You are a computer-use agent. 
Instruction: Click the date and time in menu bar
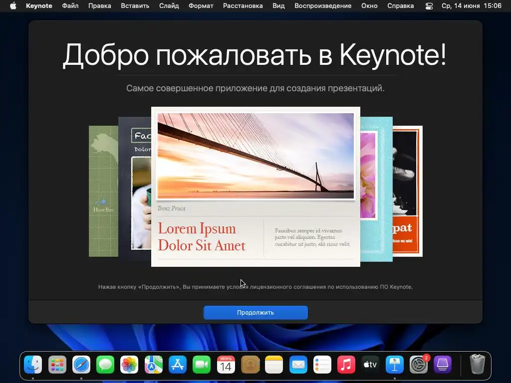coord(472,6)
